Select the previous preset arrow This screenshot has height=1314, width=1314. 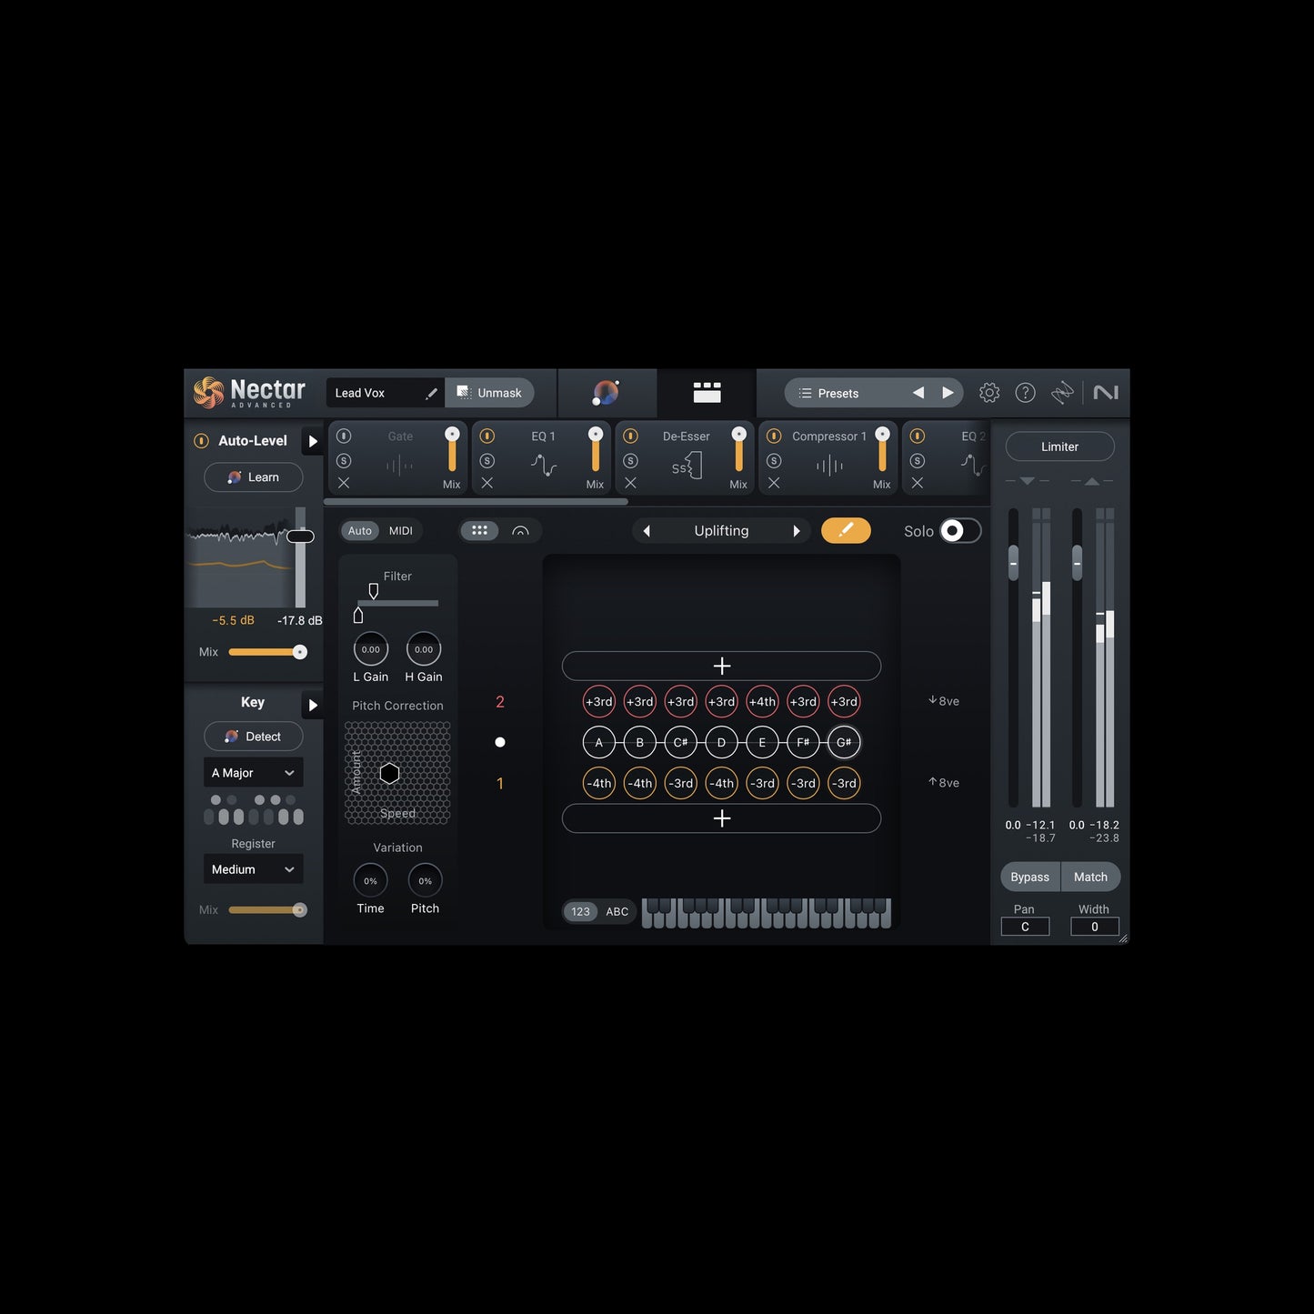pyautogui.click(x=918, y=393)
